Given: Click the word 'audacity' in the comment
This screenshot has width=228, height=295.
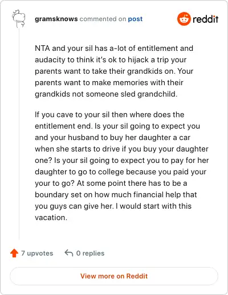Looking at the screenshot, I should [x=50, y=60].
